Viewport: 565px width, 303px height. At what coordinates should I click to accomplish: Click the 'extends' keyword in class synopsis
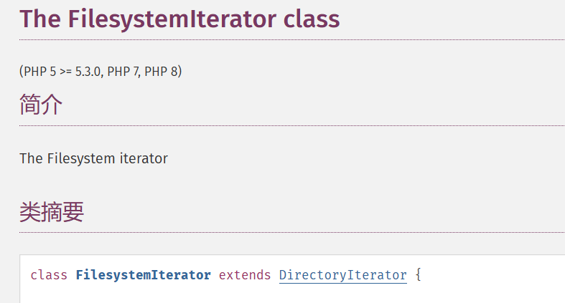coord(245,275)
